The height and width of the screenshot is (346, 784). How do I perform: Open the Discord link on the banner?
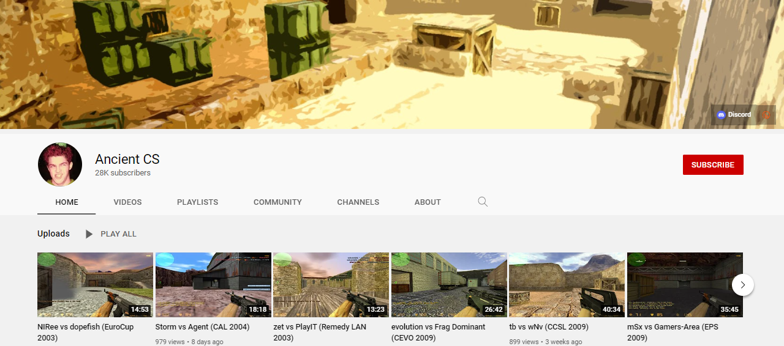pyautogui.click(x=734, y=114)
